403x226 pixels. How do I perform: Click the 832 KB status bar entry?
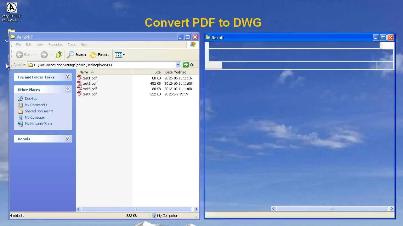(132, 216)
